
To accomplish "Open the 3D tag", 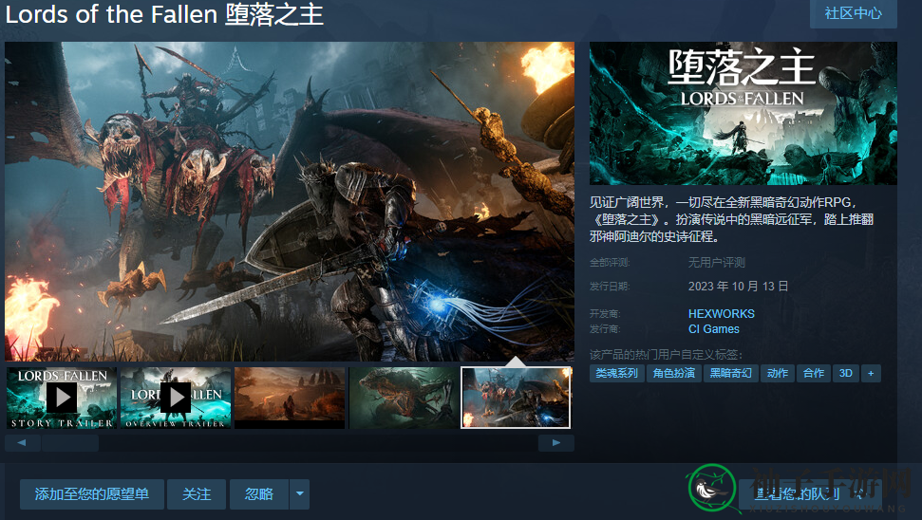I will [x=845, y=373].
